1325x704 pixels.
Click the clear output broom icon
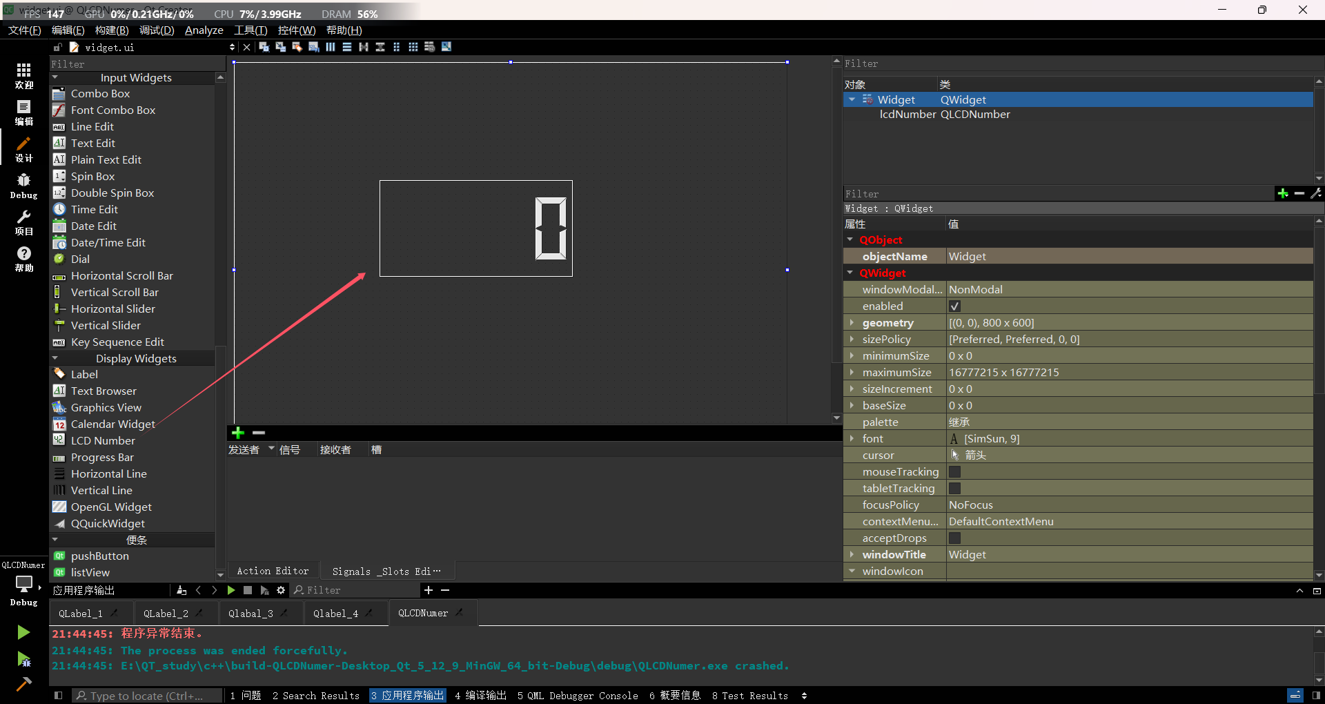(x=181, y=590)
